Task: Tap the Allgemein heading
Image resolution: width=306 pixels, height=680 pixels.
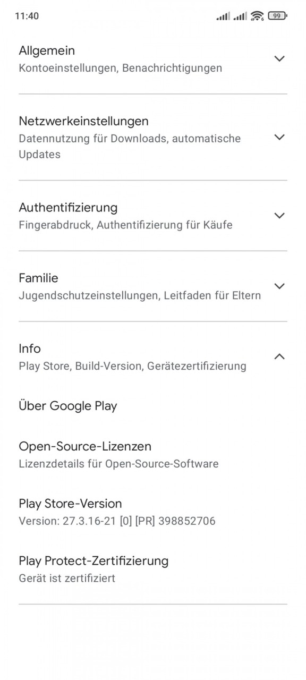Action: click(x=47, y=51)
